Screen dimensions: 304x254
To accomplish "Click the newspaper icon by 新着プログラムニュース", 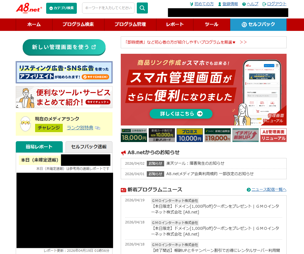I will pos(124,190).
